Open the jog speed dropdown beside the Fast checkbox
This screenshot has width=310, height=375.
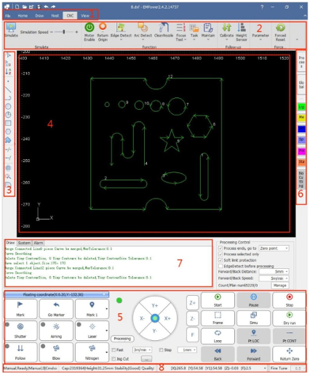[x=142, y=350]
